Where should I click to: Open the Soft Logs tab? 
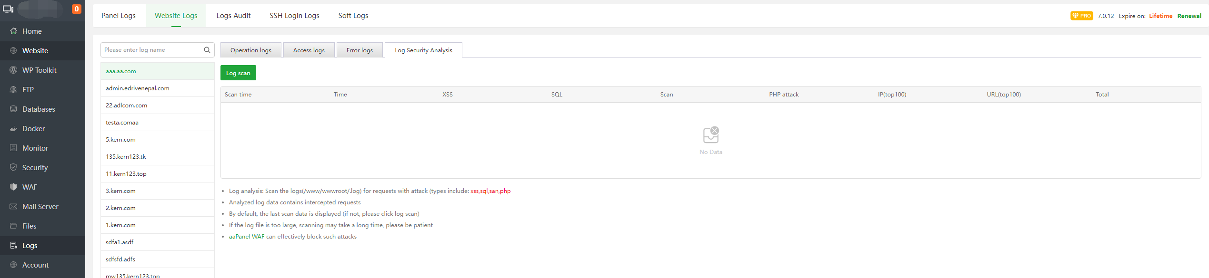point(353,16)
